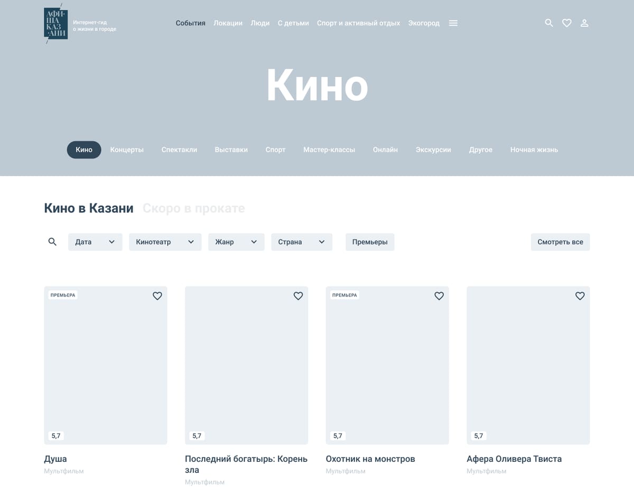
Task: Open the Афера Оливера Твиста poster thumbnail
Action: click(528, 365)
